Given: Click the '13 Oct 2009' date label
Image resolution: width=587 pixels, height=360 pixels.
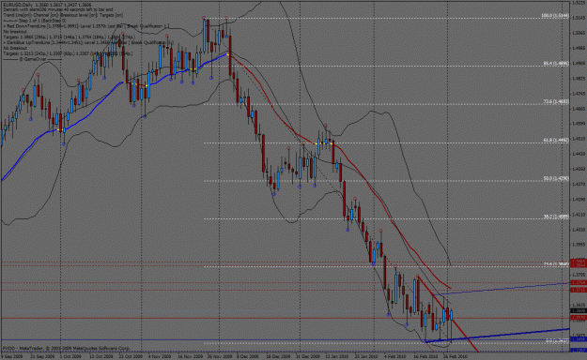Looking at the screenshot, I should [x=100, y=356].
